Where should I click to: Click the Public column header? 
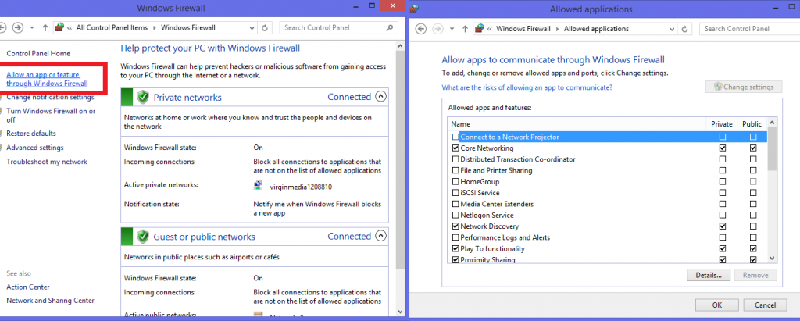752,123
